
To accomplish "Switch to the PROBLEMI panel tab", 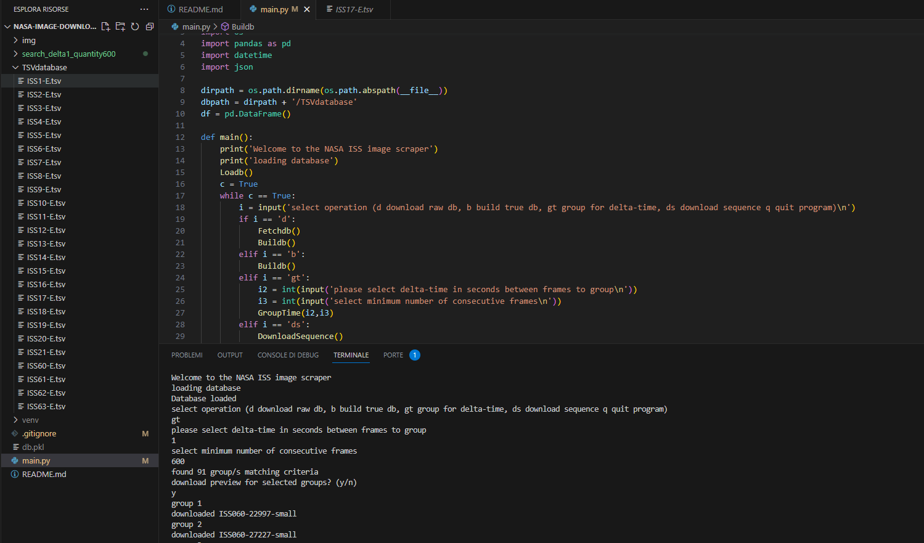I will pos(187,355).
